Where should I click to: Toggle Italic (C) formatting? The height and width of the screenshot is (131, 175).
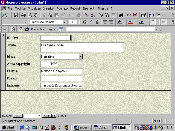pos(91,22)
